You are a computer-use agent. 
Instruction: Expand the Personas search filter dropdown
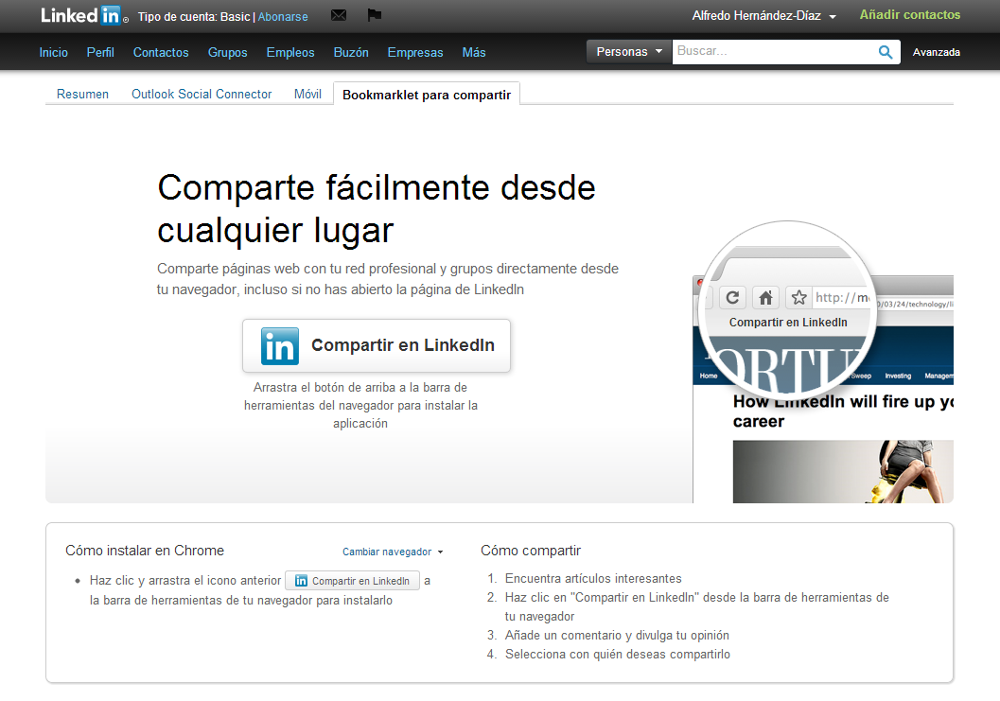point(629,52)
